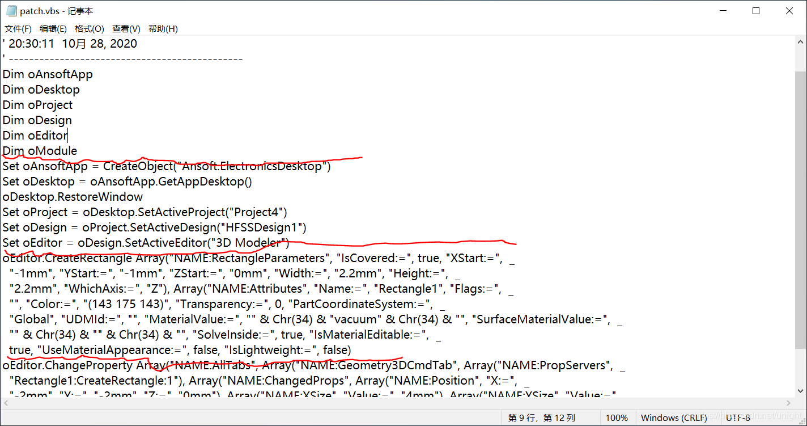
Task: Click the 'oDesktop.RestoreWindow' line
Action: 73,197
